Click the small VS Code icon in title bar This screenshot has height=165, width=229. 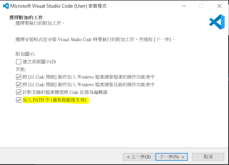click(6, 6)
